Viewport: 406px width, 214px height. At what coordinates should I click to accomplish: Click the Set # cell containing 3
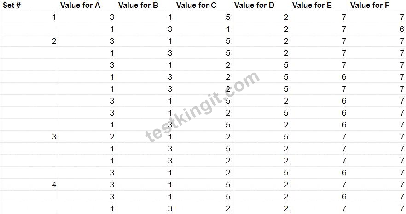tap(29, 137)
